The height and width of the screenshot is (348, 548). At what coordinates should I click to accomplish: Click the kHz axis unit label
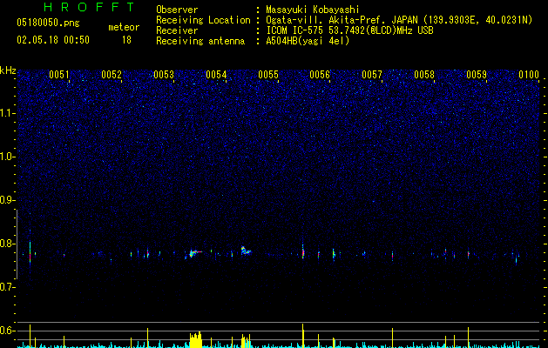(x=8, y=70)
